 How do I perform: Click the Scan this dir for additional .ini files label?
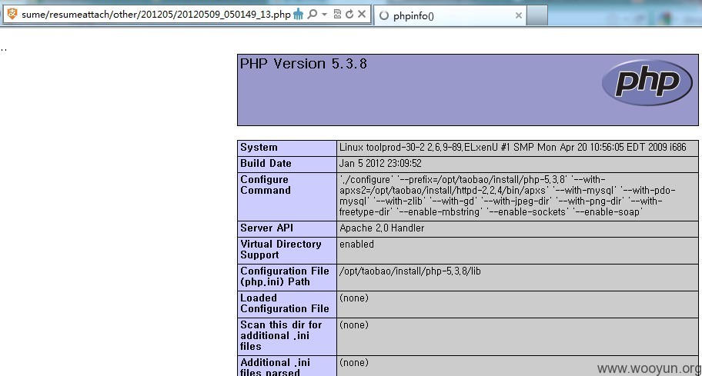click(x=281, y=335)
